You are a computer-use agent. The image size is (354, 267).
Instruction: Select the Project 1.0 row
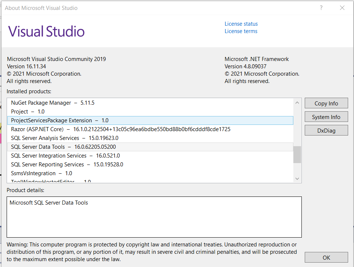(150, 112)
